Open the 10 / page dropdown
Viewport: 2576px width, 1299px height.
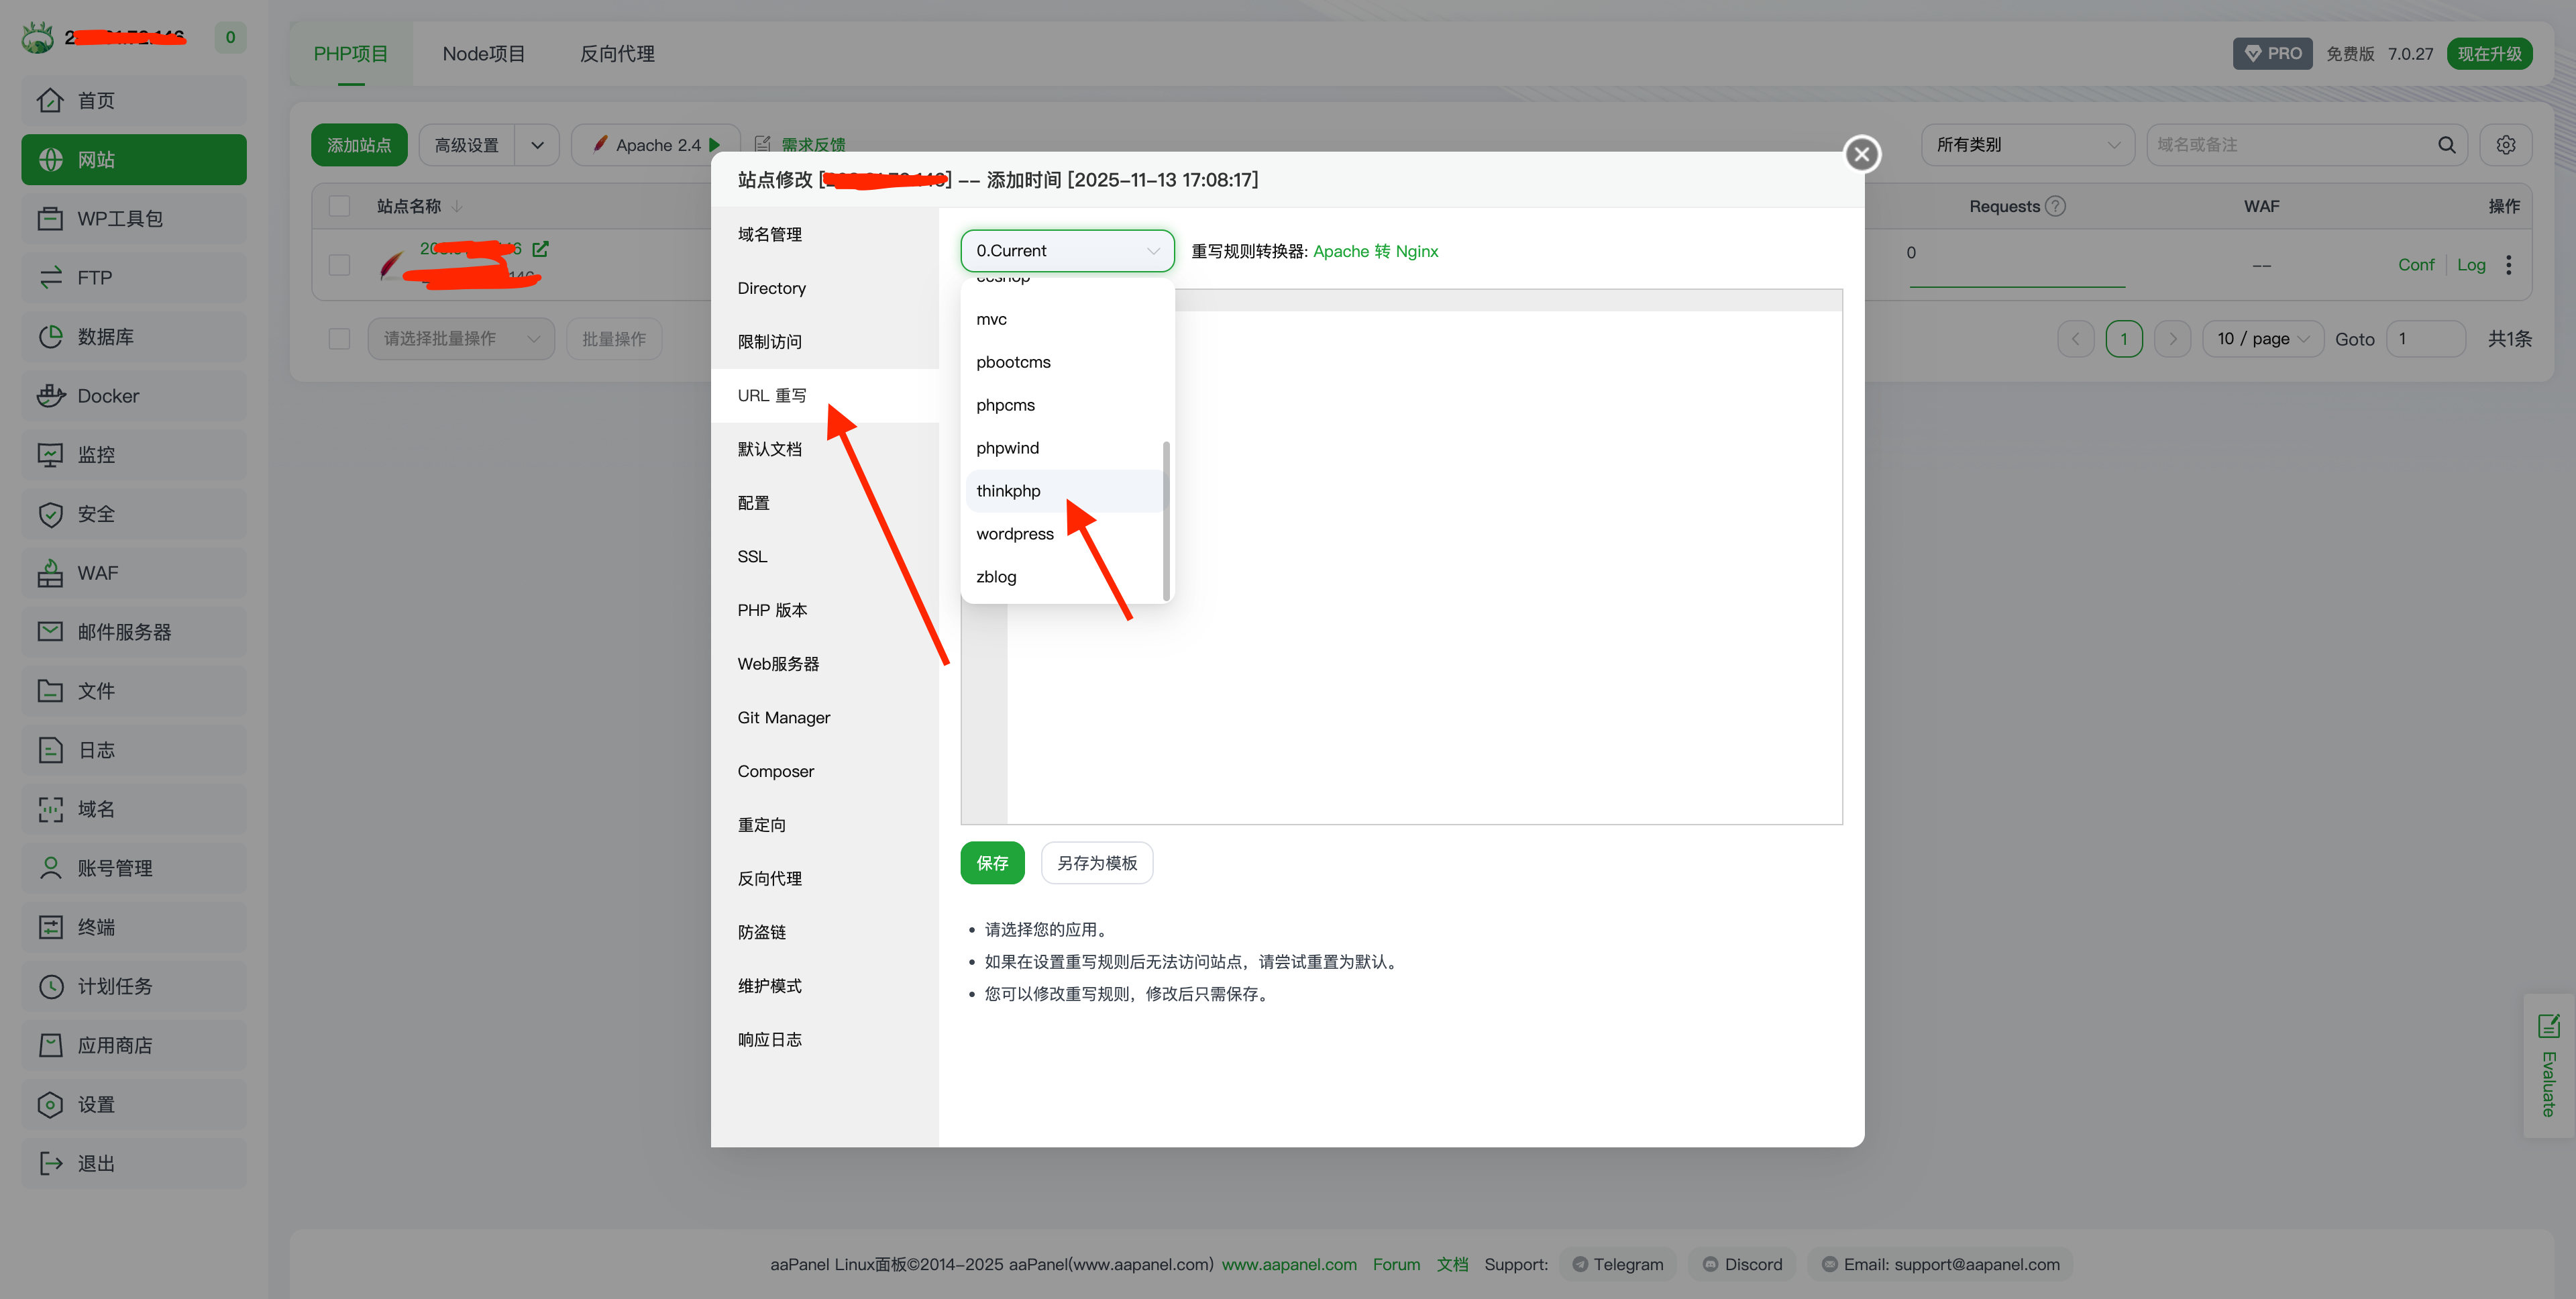(2262, 339)
